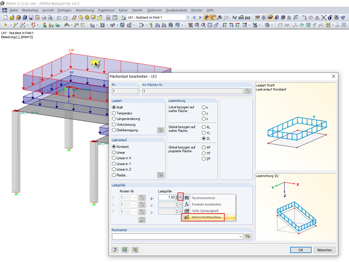Click the comment library icon
This screenshot has height=262, width=349.
coord(248,236)
